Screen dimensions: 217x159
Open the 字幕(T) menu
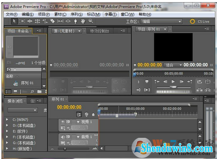pos(111,14)
